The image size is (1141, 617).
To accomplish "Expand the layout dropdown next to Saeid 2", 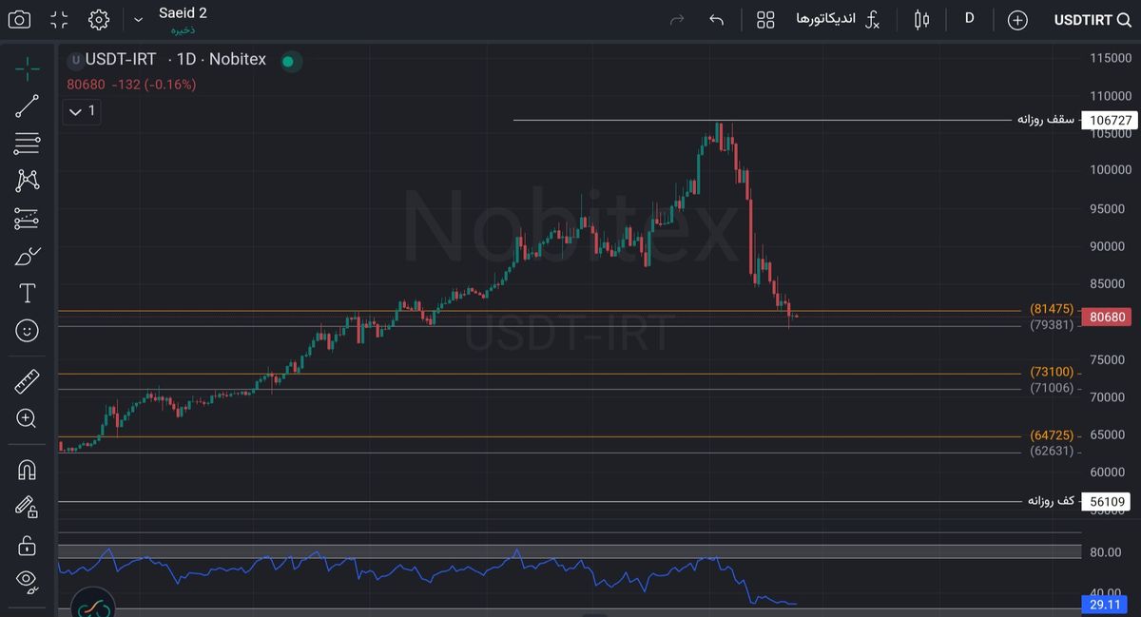I will 139,19.
